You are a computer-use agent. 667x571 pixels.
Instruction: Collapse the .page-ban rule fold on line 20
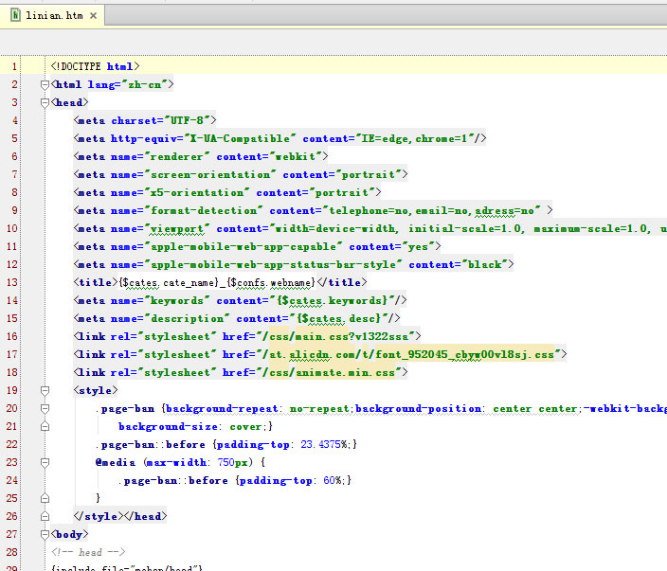click(x=45, y=408)
